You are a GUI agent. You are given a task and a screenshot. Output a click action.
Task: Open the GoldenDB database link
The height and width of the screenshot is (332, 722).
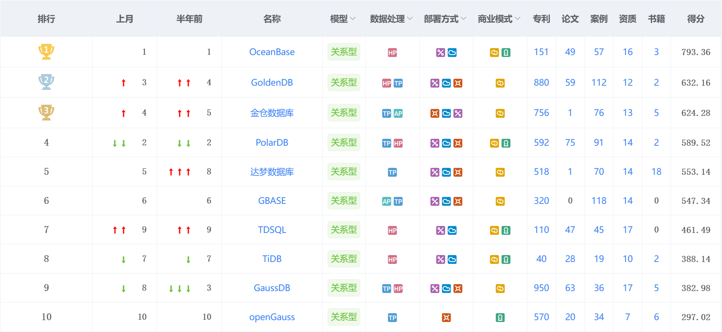[272, 83]
